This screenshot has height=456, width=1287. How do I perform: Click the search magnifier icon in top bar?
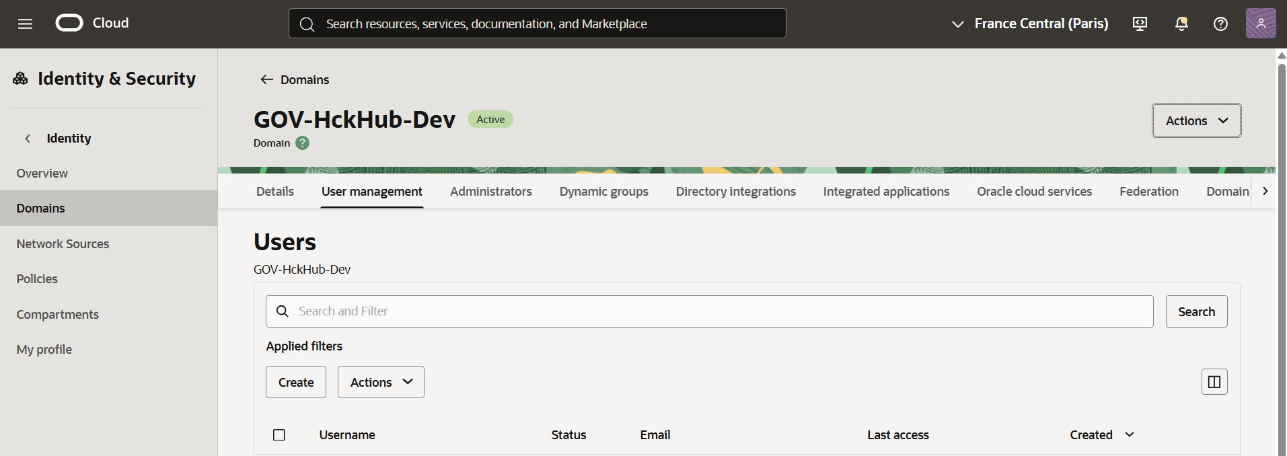click(307, 24)
